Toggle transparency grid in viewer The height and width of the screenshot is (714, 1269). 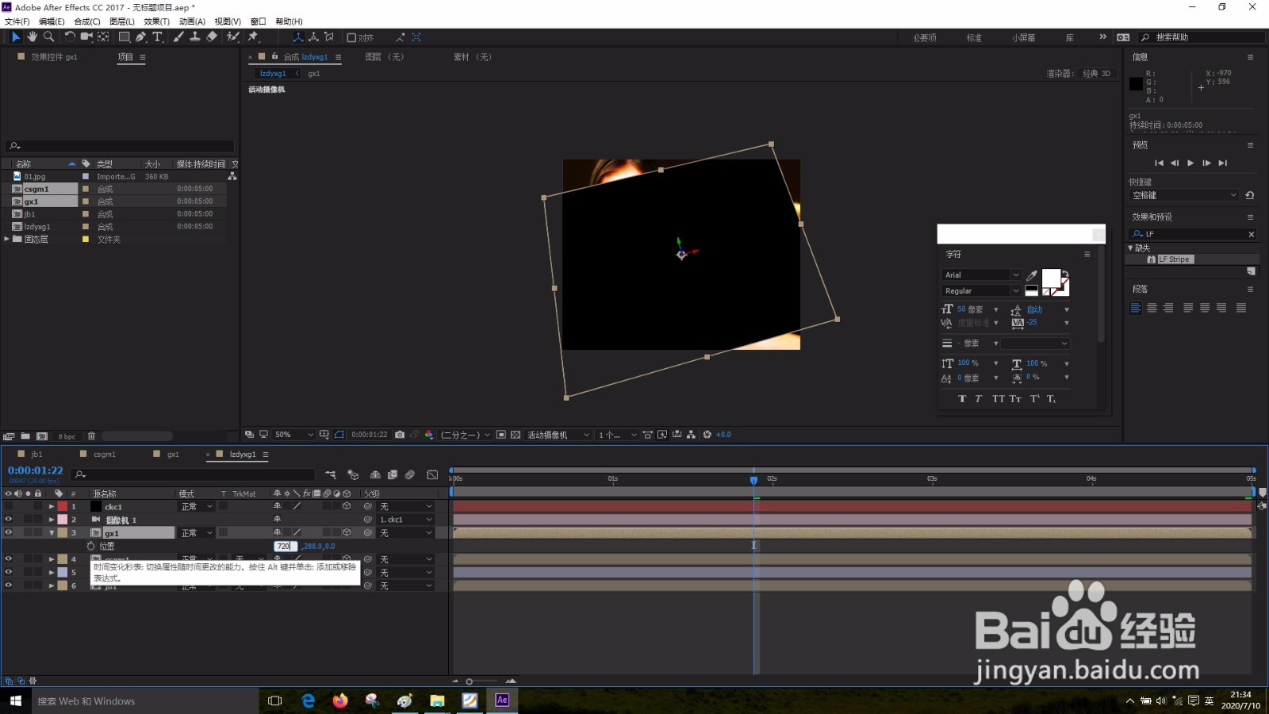click(516, 435)
